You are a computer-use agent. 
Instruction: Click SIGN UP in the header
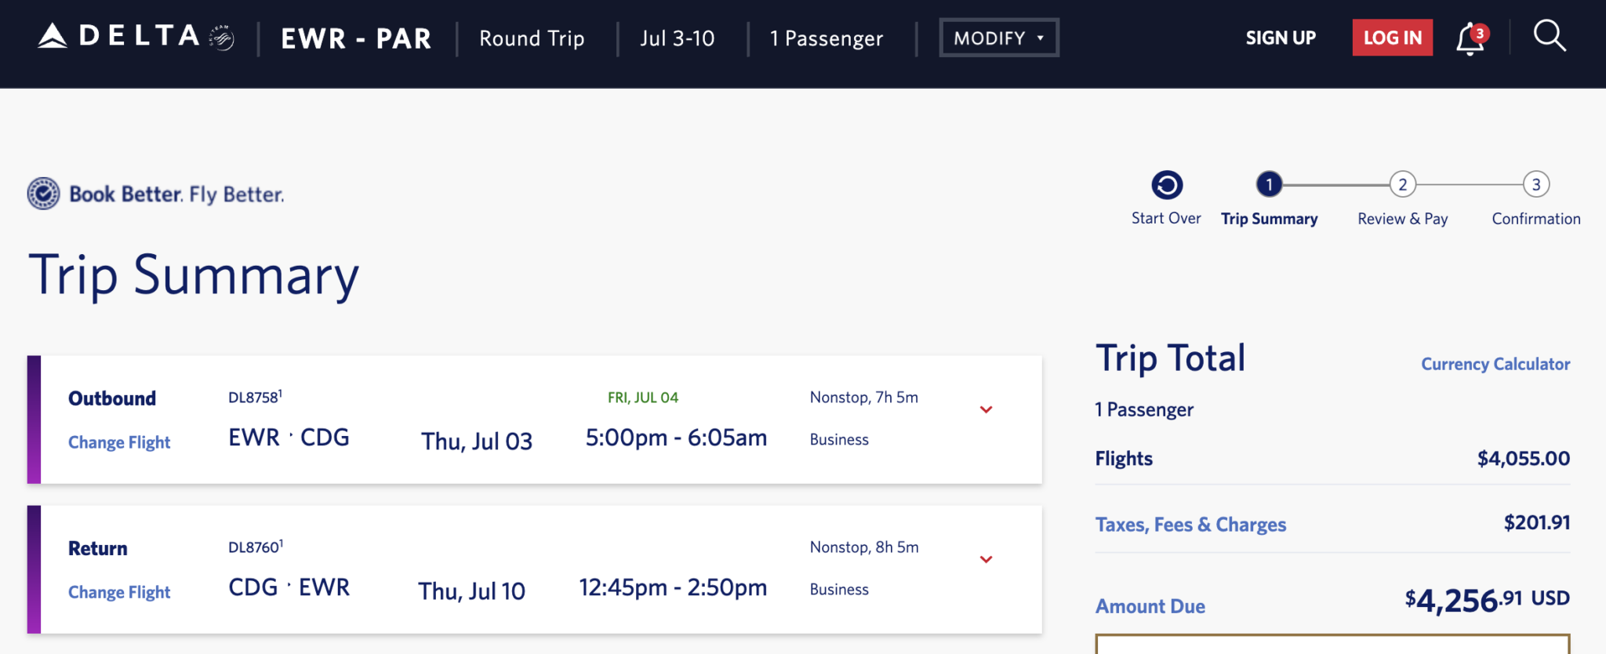click(1281, 38)
